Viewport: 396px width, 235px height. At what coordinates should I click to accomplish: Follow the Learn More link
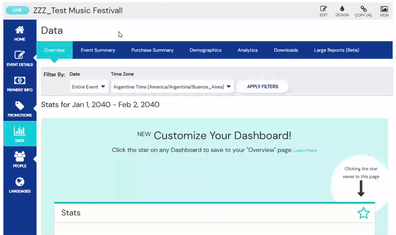[x=305, y=150]
